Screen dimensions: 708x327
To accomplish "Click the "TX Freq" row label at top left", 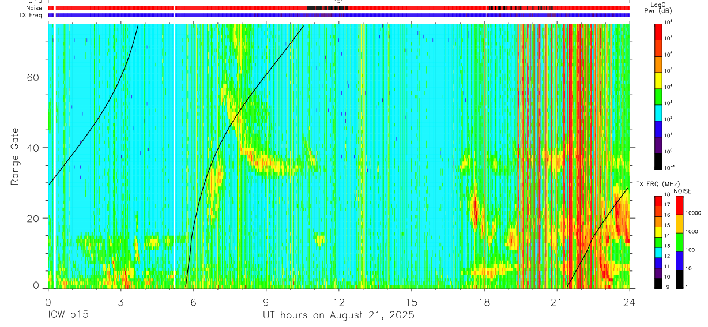I will [32, 15].
